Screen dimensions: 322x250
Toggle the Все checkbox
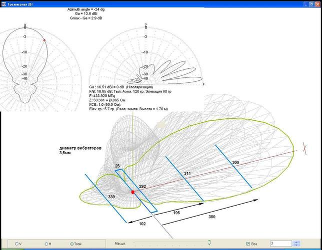(x=248, y=244)
